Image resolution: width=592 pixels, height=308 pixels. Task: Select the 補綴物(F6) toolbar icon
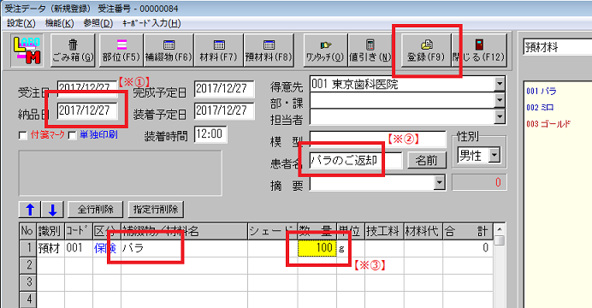pos(169,50)
